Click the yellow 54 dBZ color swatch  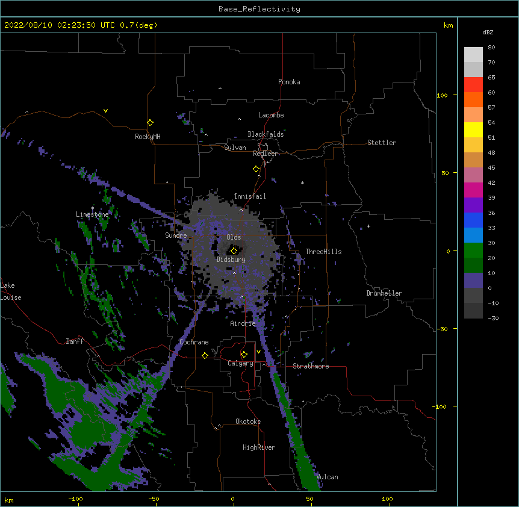click(x=473, y=129)
